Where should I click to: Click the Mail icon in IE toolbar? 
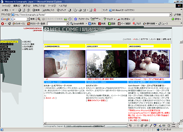coord(85,10)
